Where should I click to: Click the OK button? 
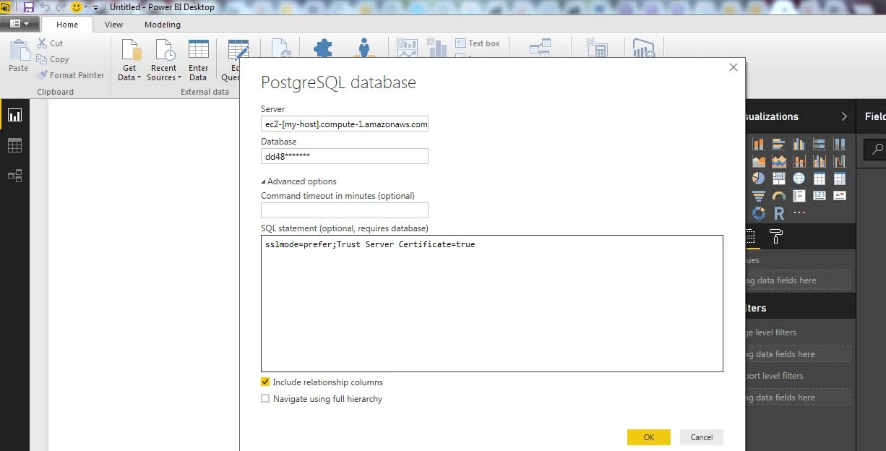pyautogui.click(x=649, y=437)
